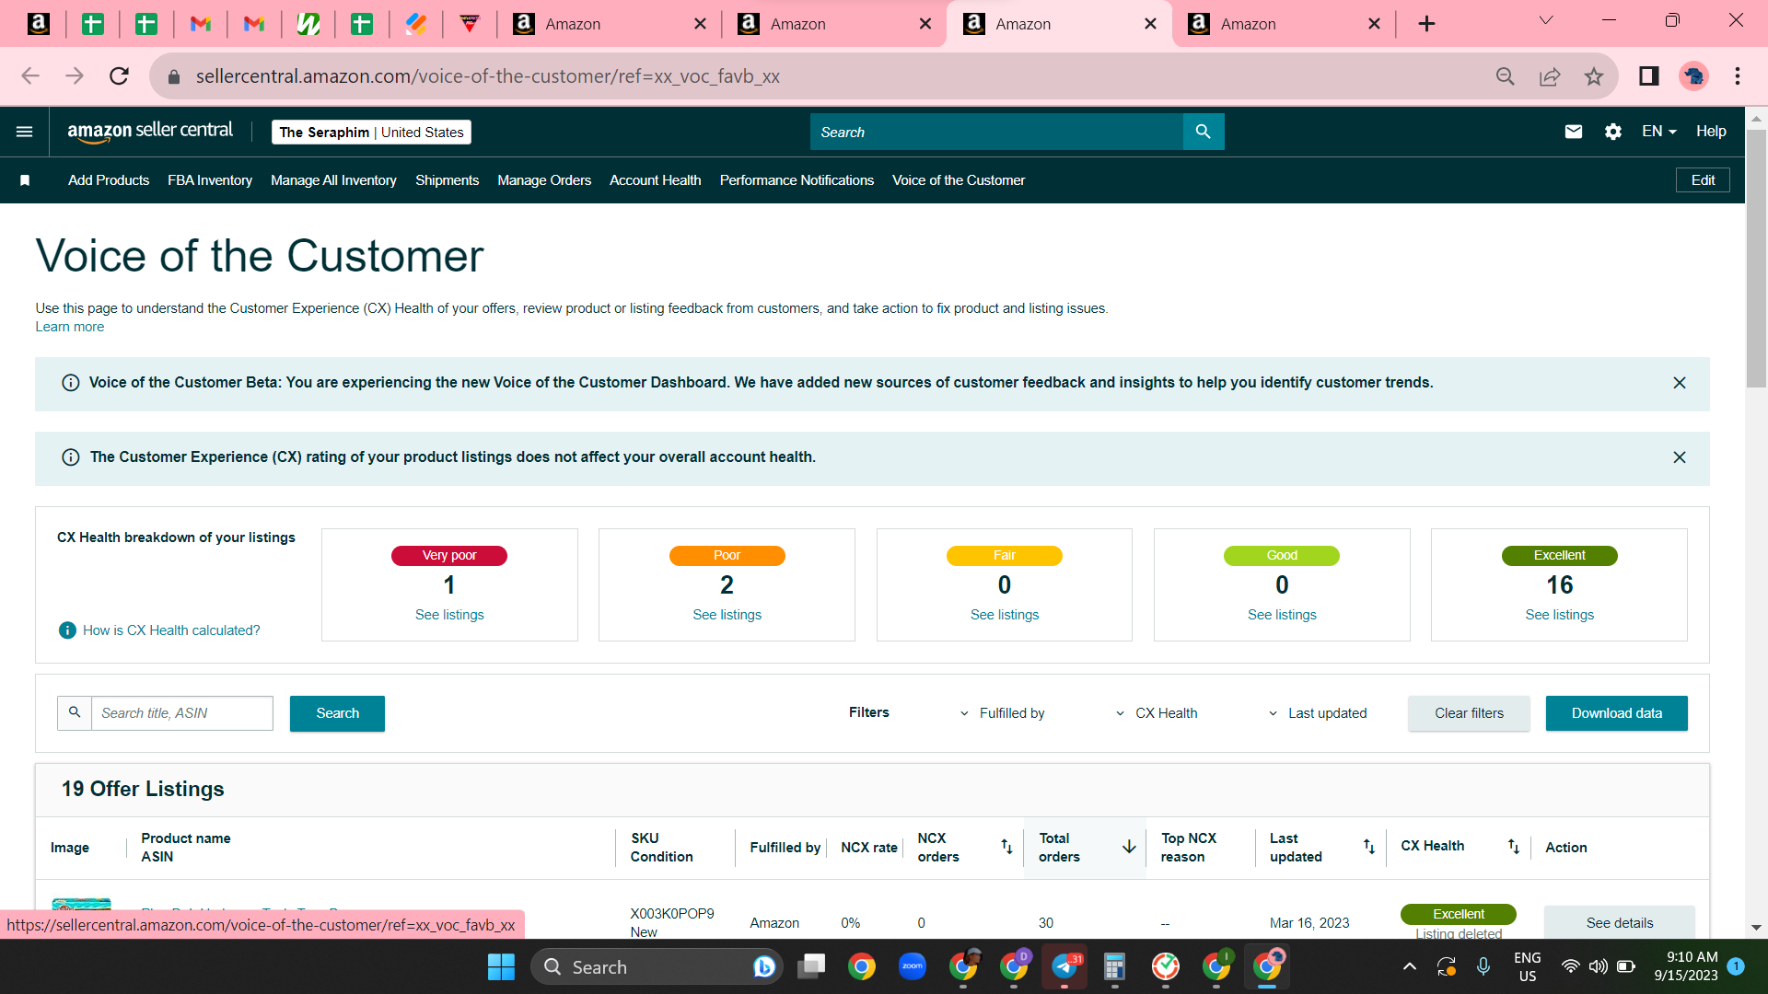The image size is (1768, 994).
Task: Open Shipments in navigation bar
Action: [447, 180]
